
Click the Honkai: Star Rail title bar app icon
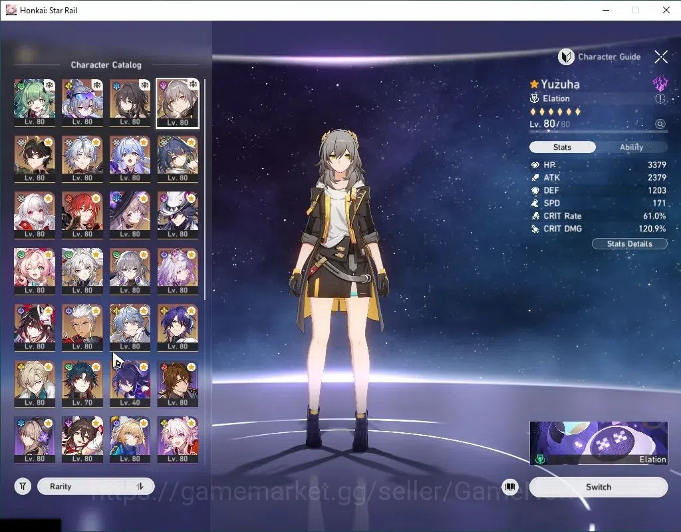tap(11, 10)
